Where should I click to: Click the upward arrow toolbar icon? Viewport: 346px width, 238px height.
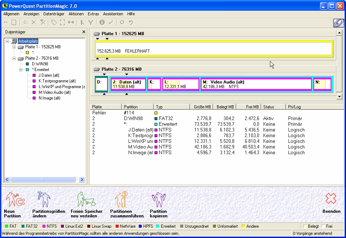(x=82, y=22)
